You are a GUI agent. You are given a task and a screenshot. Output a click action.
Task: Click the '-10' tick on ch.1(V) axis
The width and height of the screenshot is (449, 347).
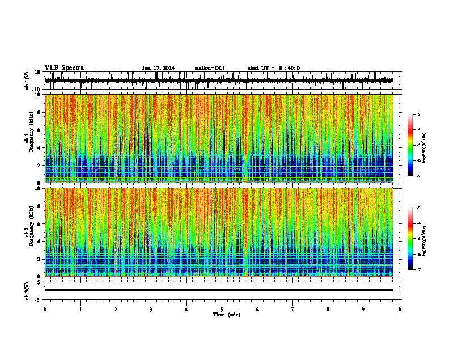(x=37, y=90)
